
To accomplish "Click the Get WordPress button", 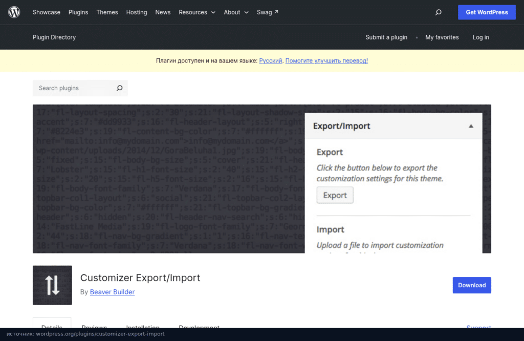I will (487, 12).
